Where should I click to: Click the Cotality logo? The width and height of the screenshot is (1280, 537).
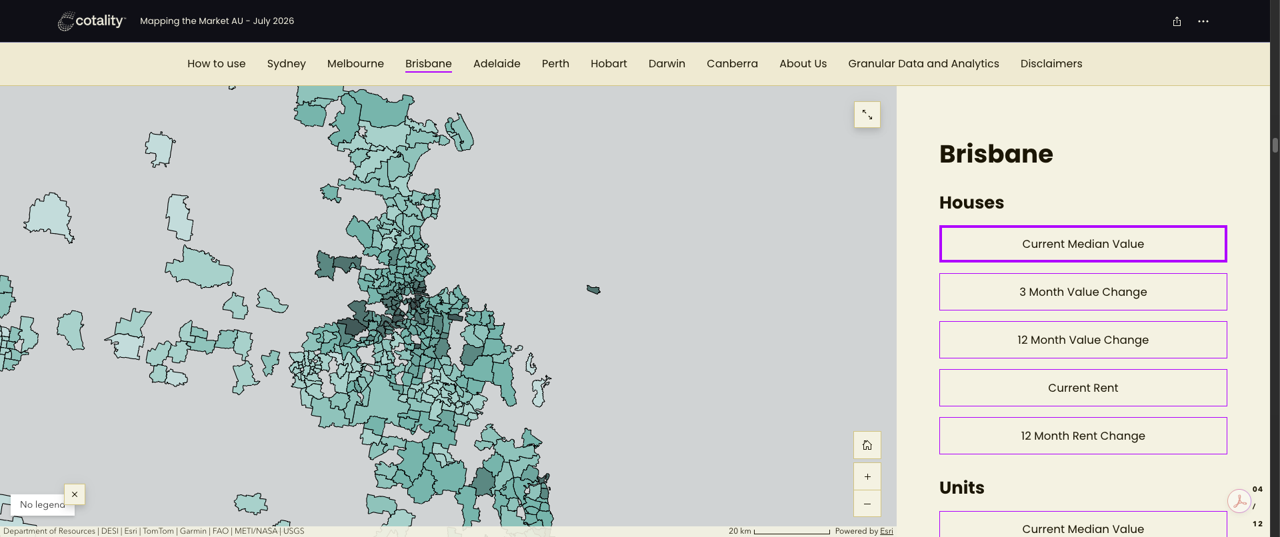92,21
